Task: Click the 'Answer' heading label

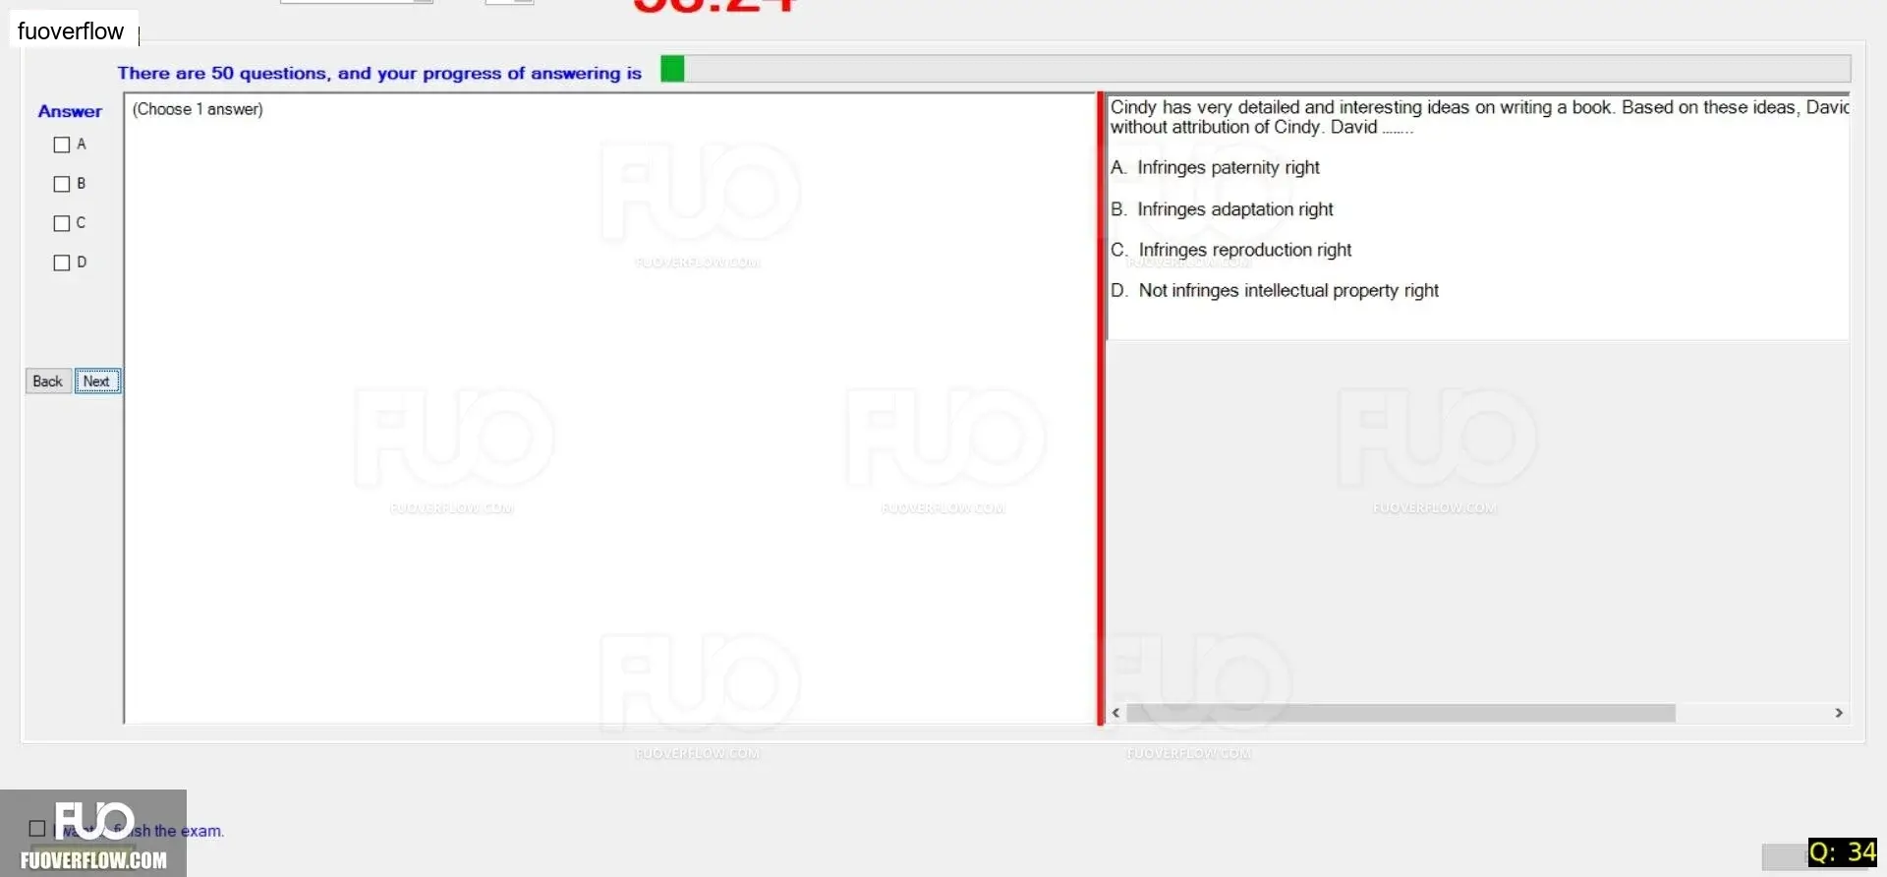Action: click(70, 112)
